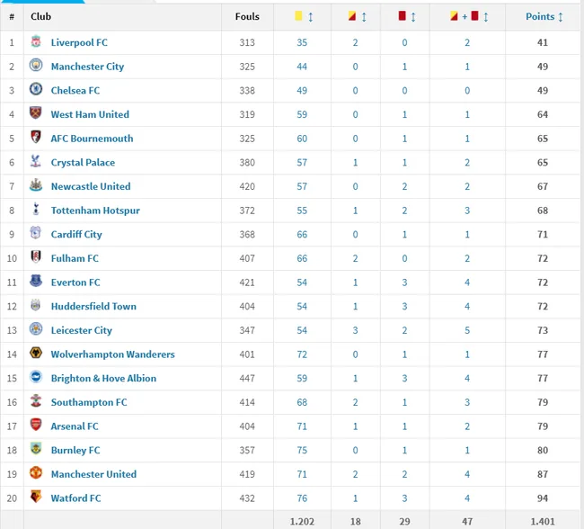Click the Manchester City club crest
The image size is (584, 529).
(36, 66)
